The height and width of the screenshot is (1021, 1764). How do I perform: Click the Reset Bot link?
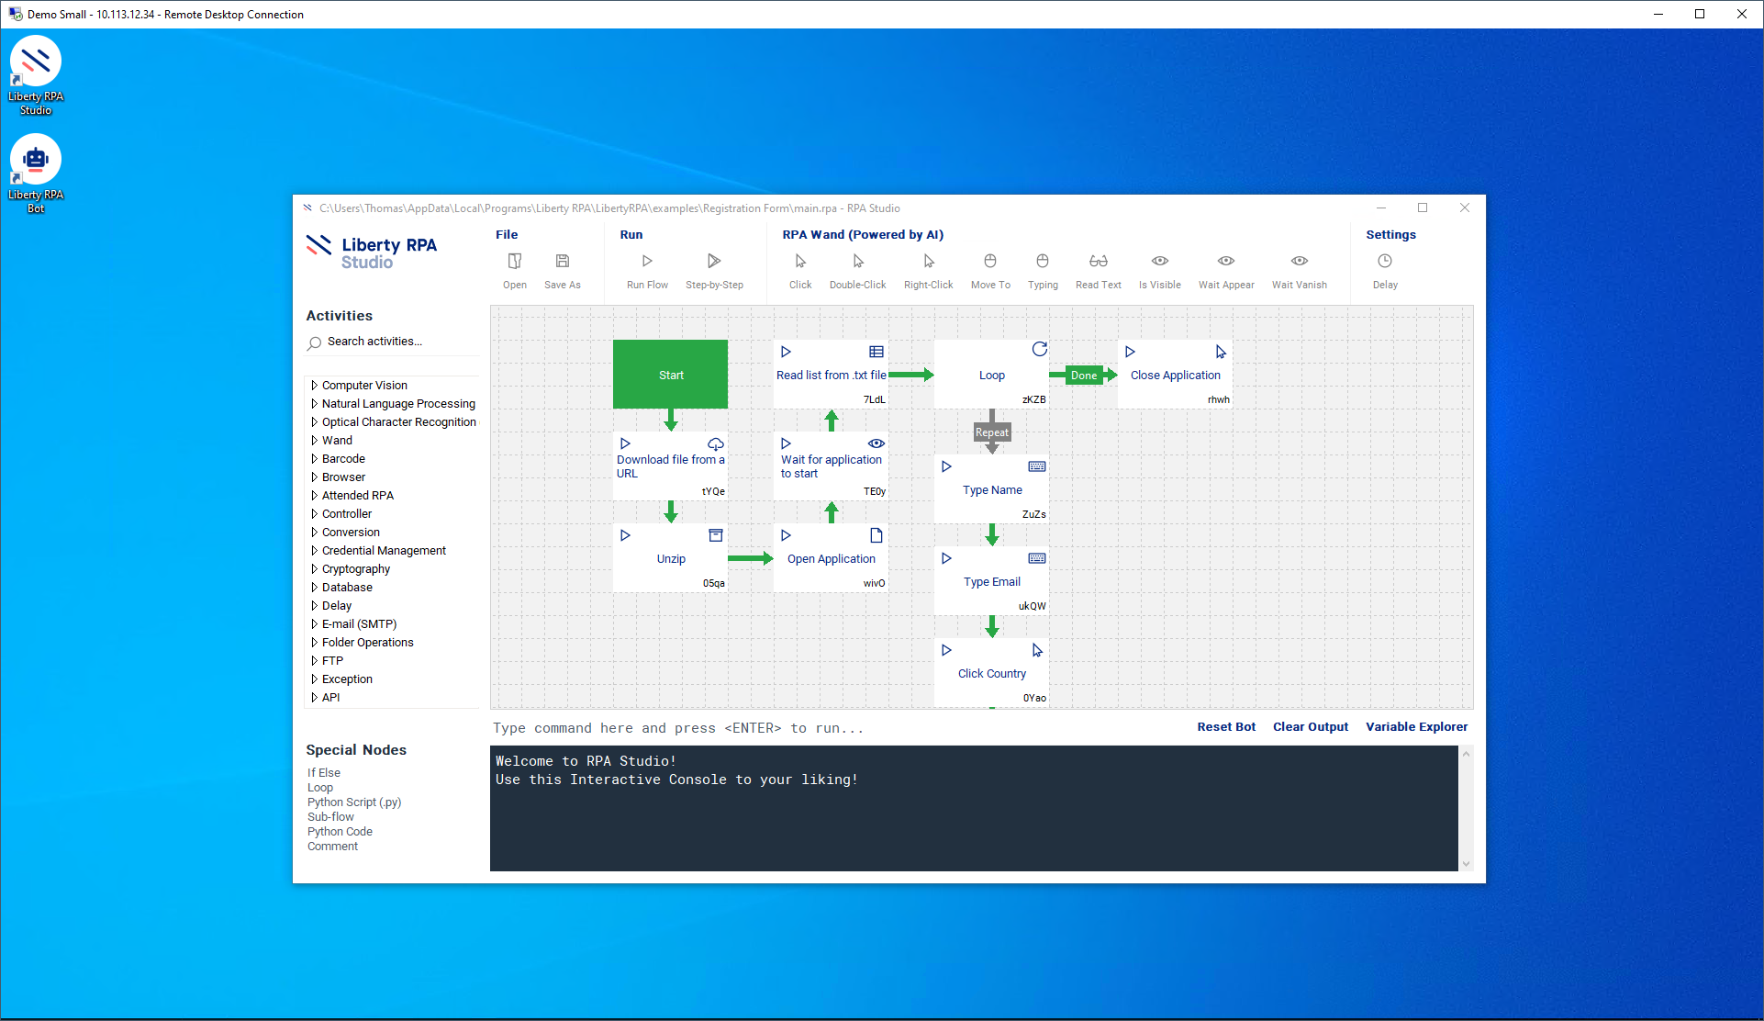point(1226,727)
